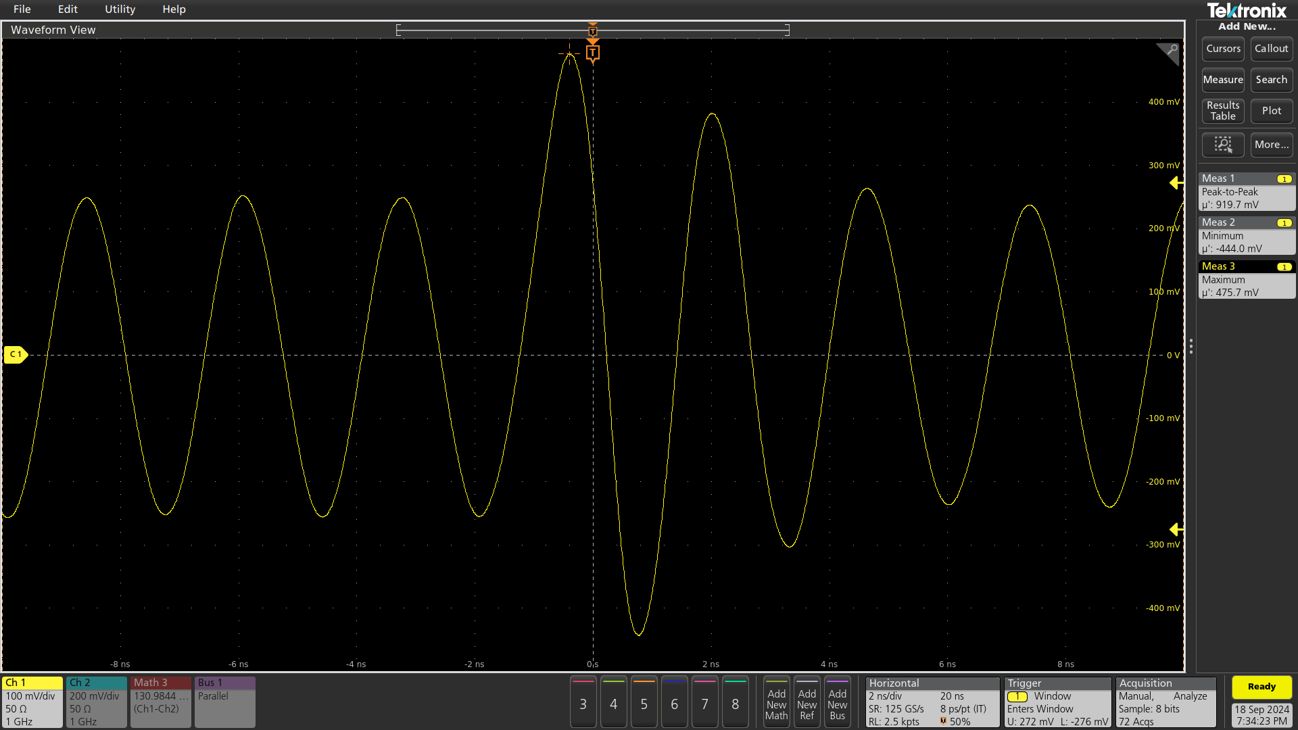Click the orange trigger position marker

tap(593, 53)
